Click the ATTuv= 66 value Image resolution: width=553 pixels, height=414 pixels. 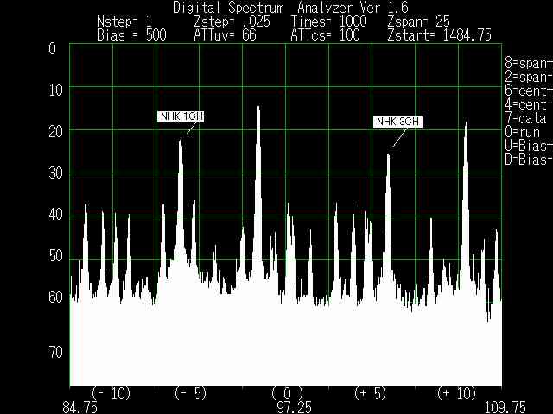pyautogui.click(x=225, y=35)
